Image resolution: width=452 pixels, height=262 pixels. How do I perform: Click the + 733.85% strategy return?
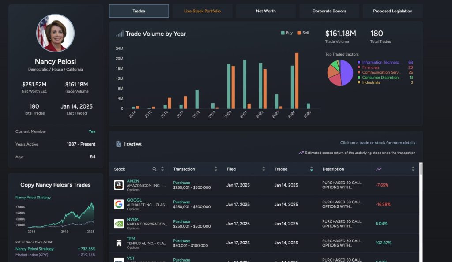click(87, 249)
